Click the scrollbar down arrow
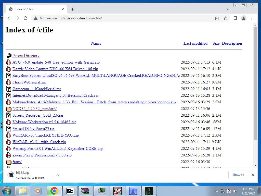The width and height of the screenshot is (261, 196). 255,165
